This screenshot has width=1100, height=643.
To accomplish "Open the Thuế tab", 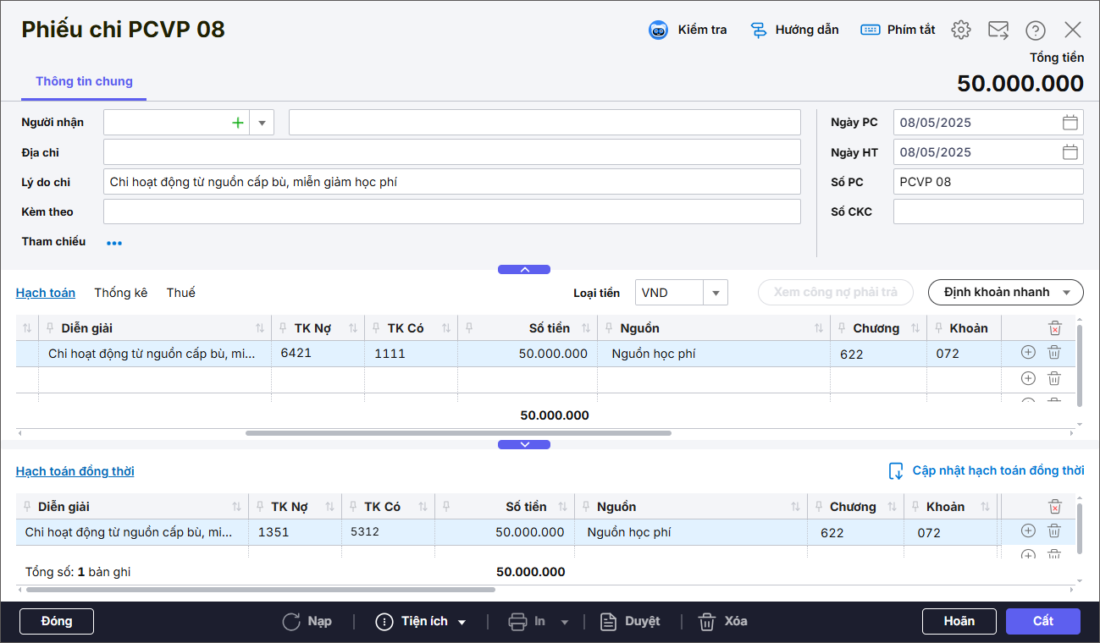I will pyautogui.click(x=181, y=293).
